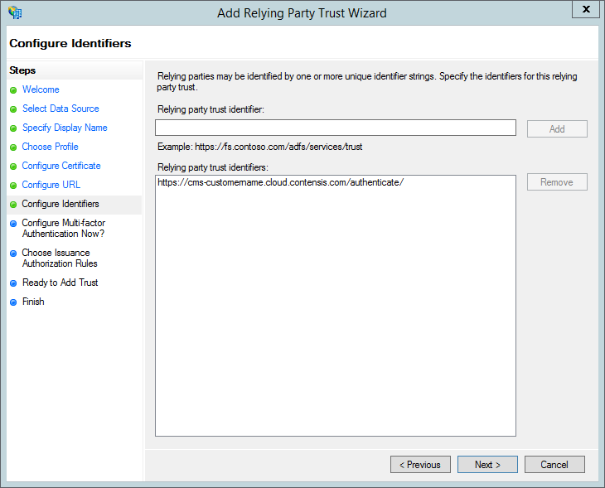605x488 pixels.
Task: Cancel the wizard
Action: click(554, 465)
